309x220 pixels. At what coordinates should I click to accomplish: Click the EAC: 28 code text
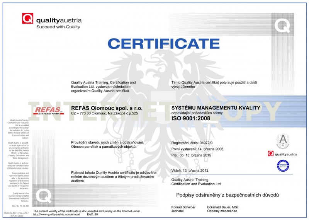coord(93,214)
